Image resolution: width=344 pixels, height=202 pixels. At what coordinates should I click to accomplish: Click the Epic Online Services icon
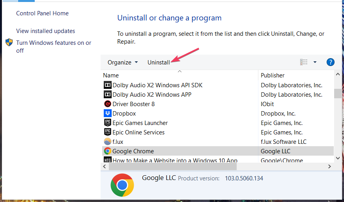point(107,132)
